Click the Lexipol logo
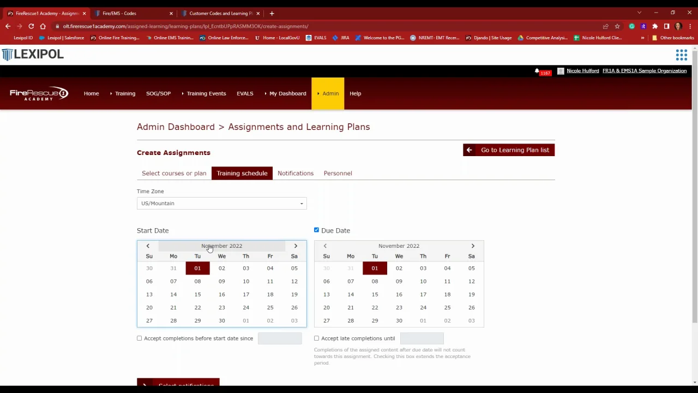Screen dimensions: 698x393 33,54
